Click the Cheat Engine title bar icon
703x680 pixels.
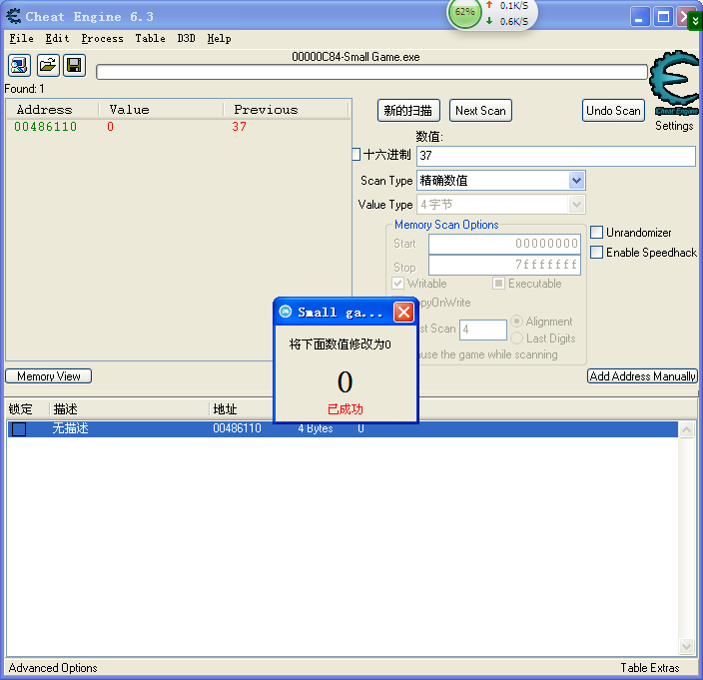point(13,16)
